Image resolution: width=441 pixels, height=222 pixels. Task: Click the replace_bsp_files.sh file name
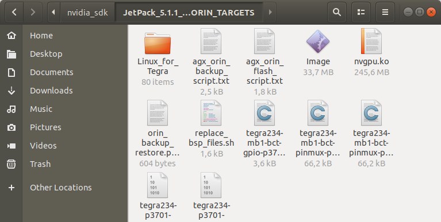[x=211, y=138]
